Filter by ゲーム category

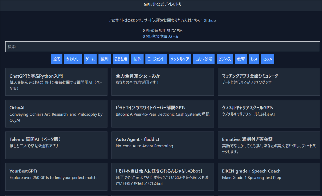click(x=90, y=59)
